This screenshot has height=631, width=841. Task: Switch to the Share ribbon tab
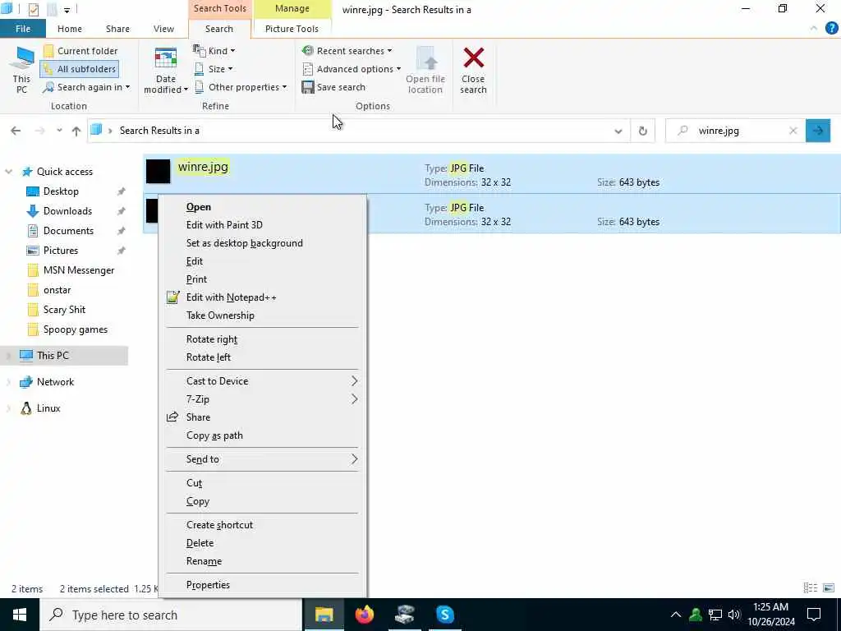pos(117,29)
